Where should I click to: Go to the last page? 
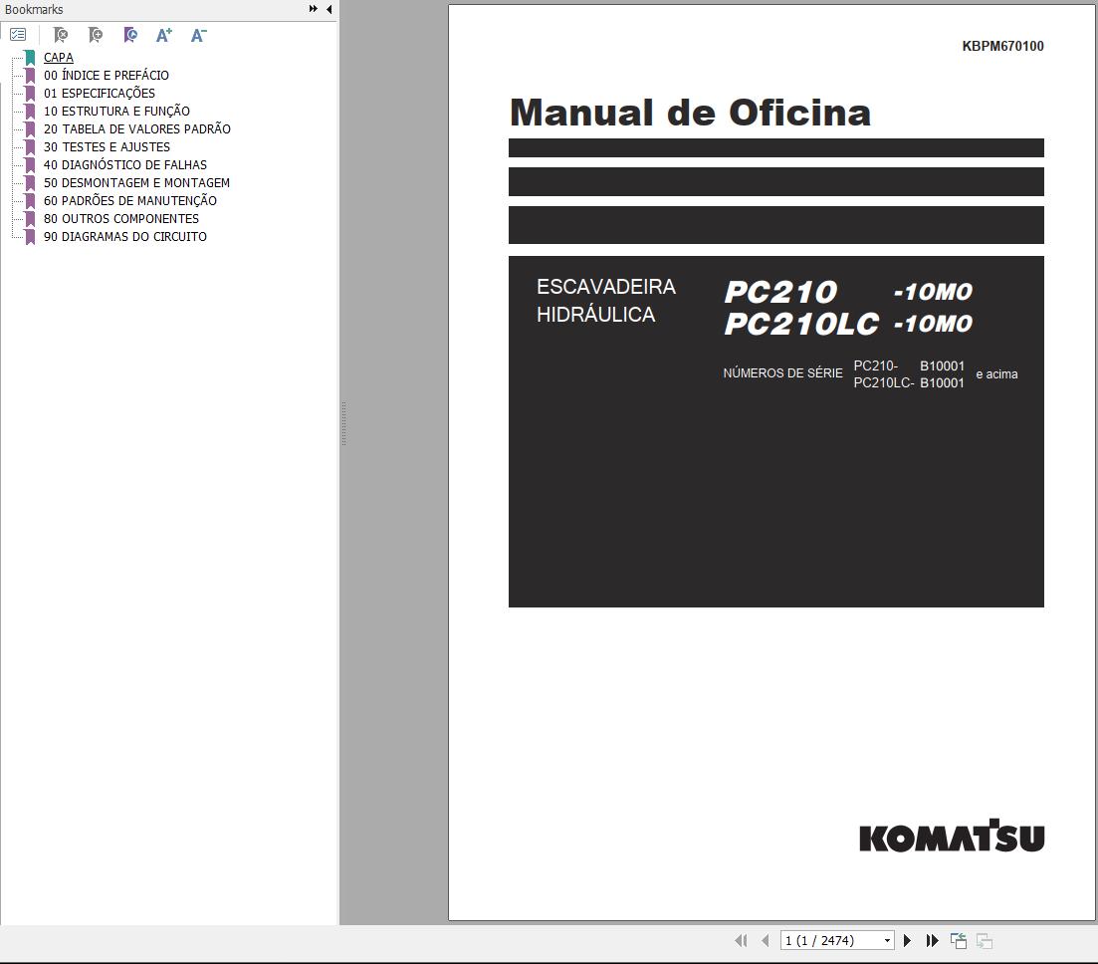pyautogui.click(x=932, y=941)
